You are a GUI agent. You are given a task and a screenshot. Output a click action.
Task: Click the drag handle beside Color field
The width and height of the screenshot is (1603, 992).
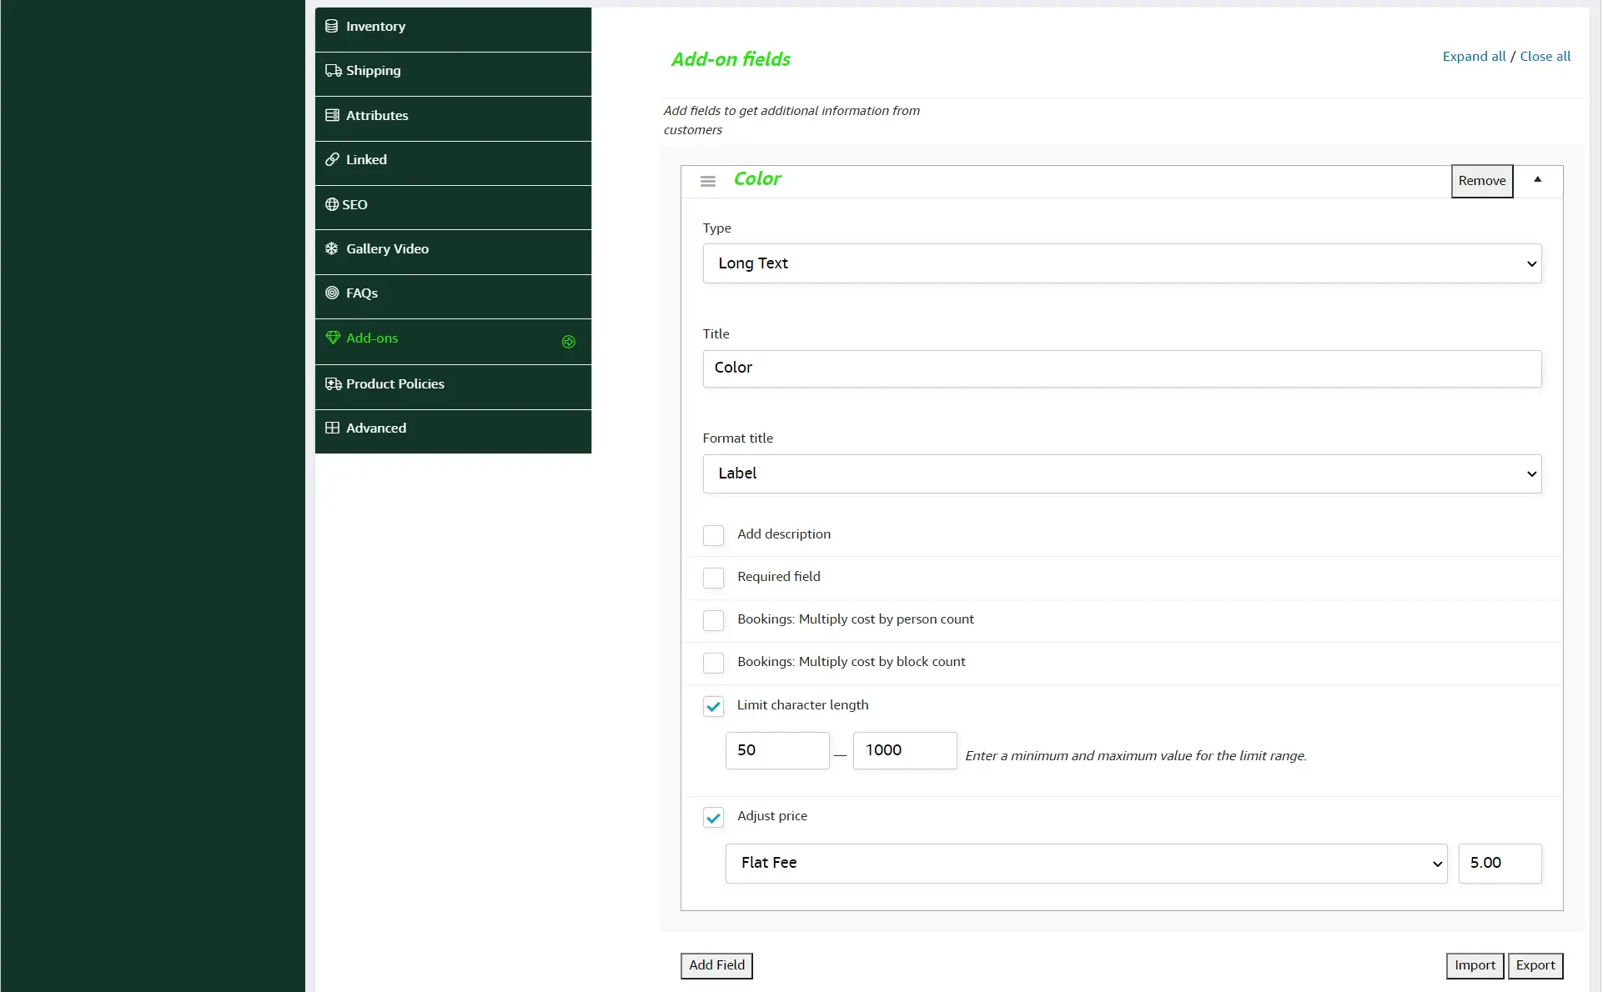pyautogui.click(x=708, y=181)
